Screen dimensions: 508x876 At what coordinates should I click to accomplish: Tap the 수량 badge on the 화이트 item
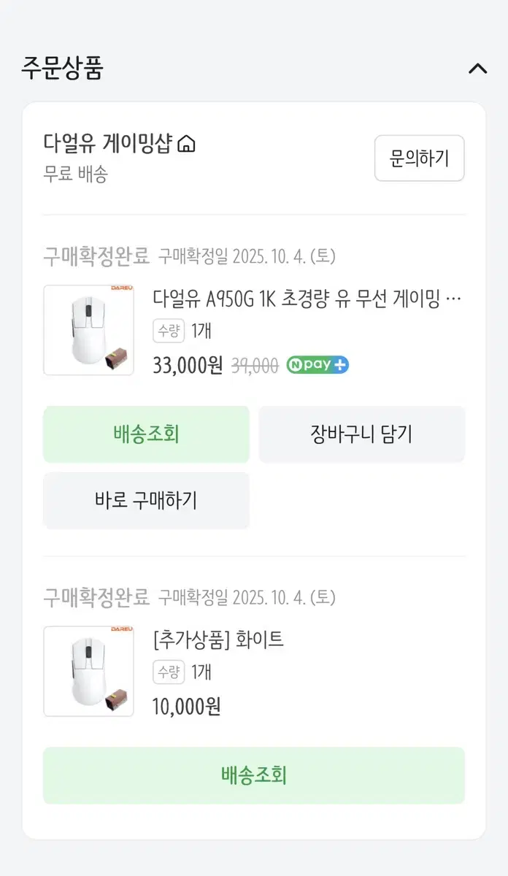pyautogui.click(x=169, y=672)
